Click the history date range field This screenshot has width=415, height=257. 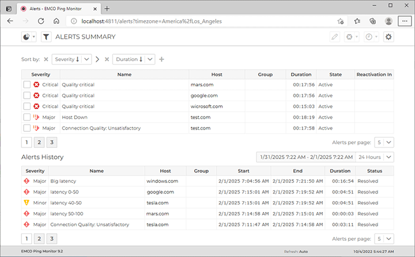(x=304, y=157)
